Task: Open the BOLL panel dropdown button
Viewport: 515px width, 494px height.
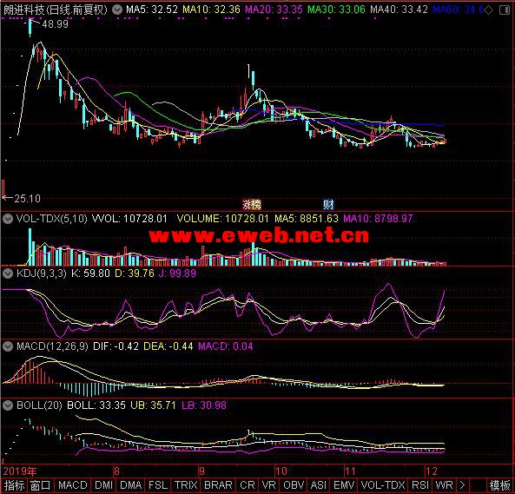Action: (x=8, y=405)
